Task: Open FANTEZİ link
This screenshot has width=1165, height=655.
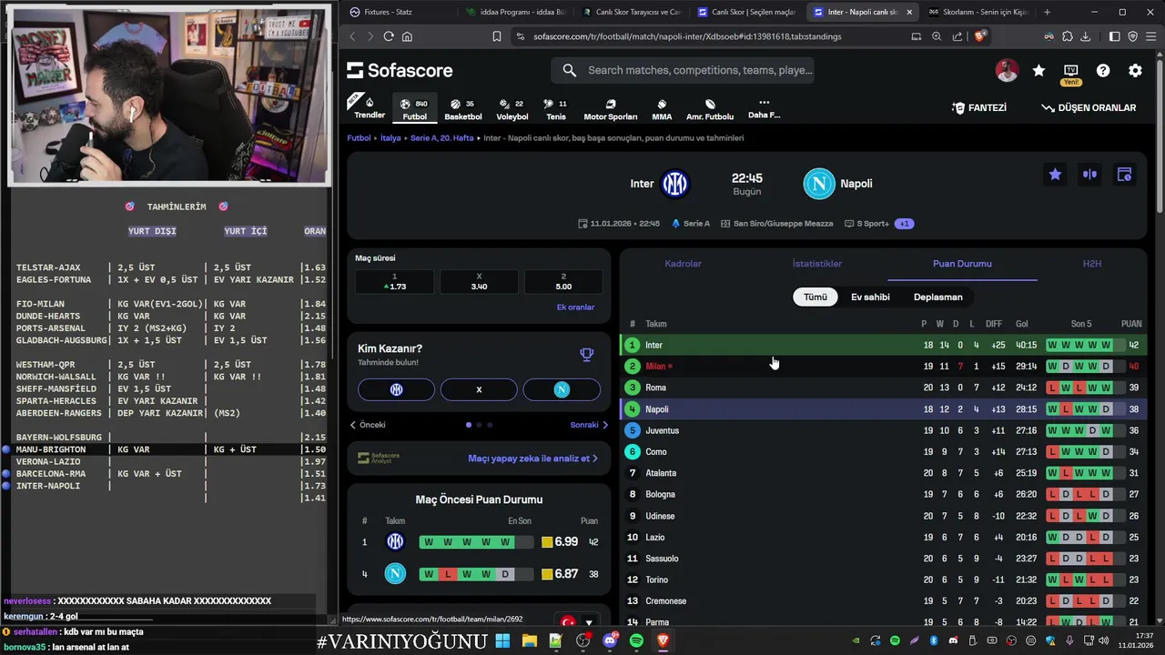Action: tap(979, 107)
